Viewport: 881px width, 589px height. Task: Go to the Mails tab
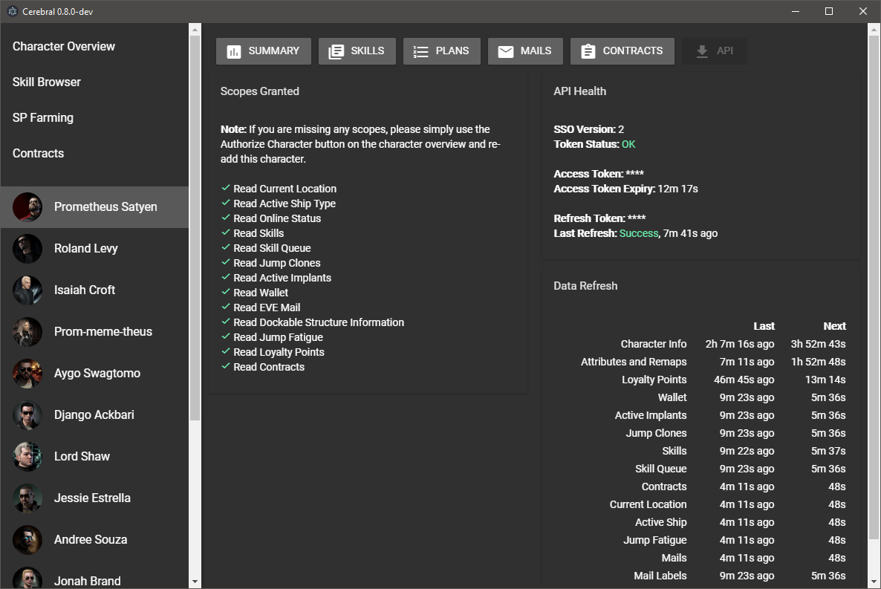525,51
